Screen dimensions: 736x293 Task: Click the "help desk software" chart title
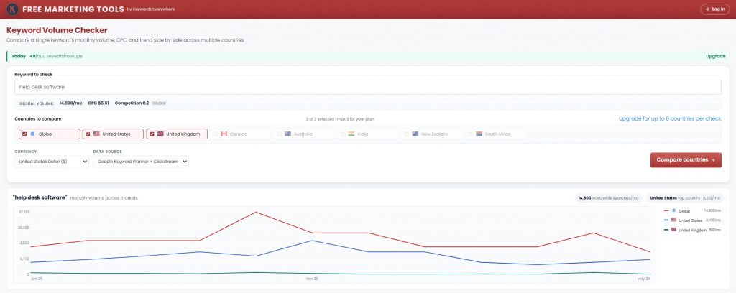click(x=40, y=197)
